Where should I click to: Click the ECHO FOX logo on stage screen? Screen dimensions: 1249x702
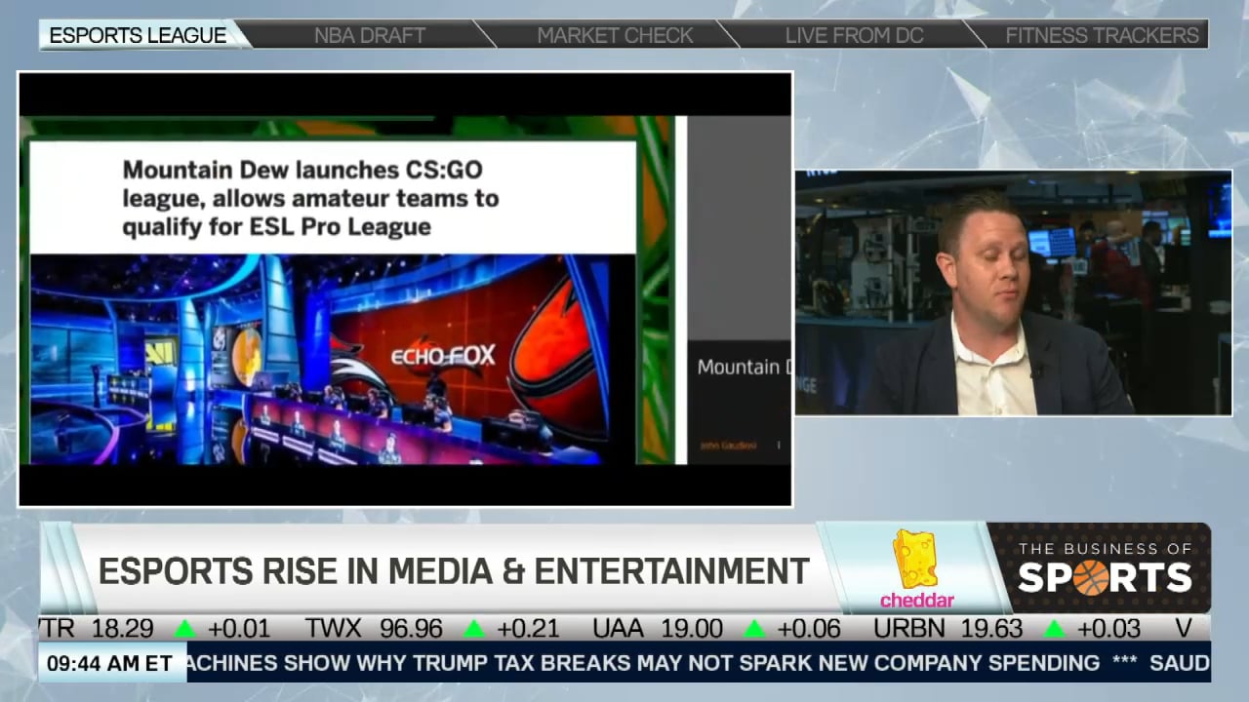tap(443, 355)
